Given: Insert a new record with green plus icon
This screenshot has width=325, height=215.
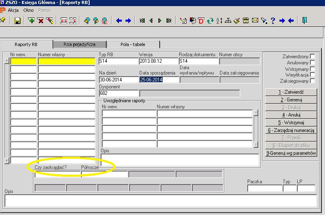Looking at the screenshot, I should tap(31, 20).
